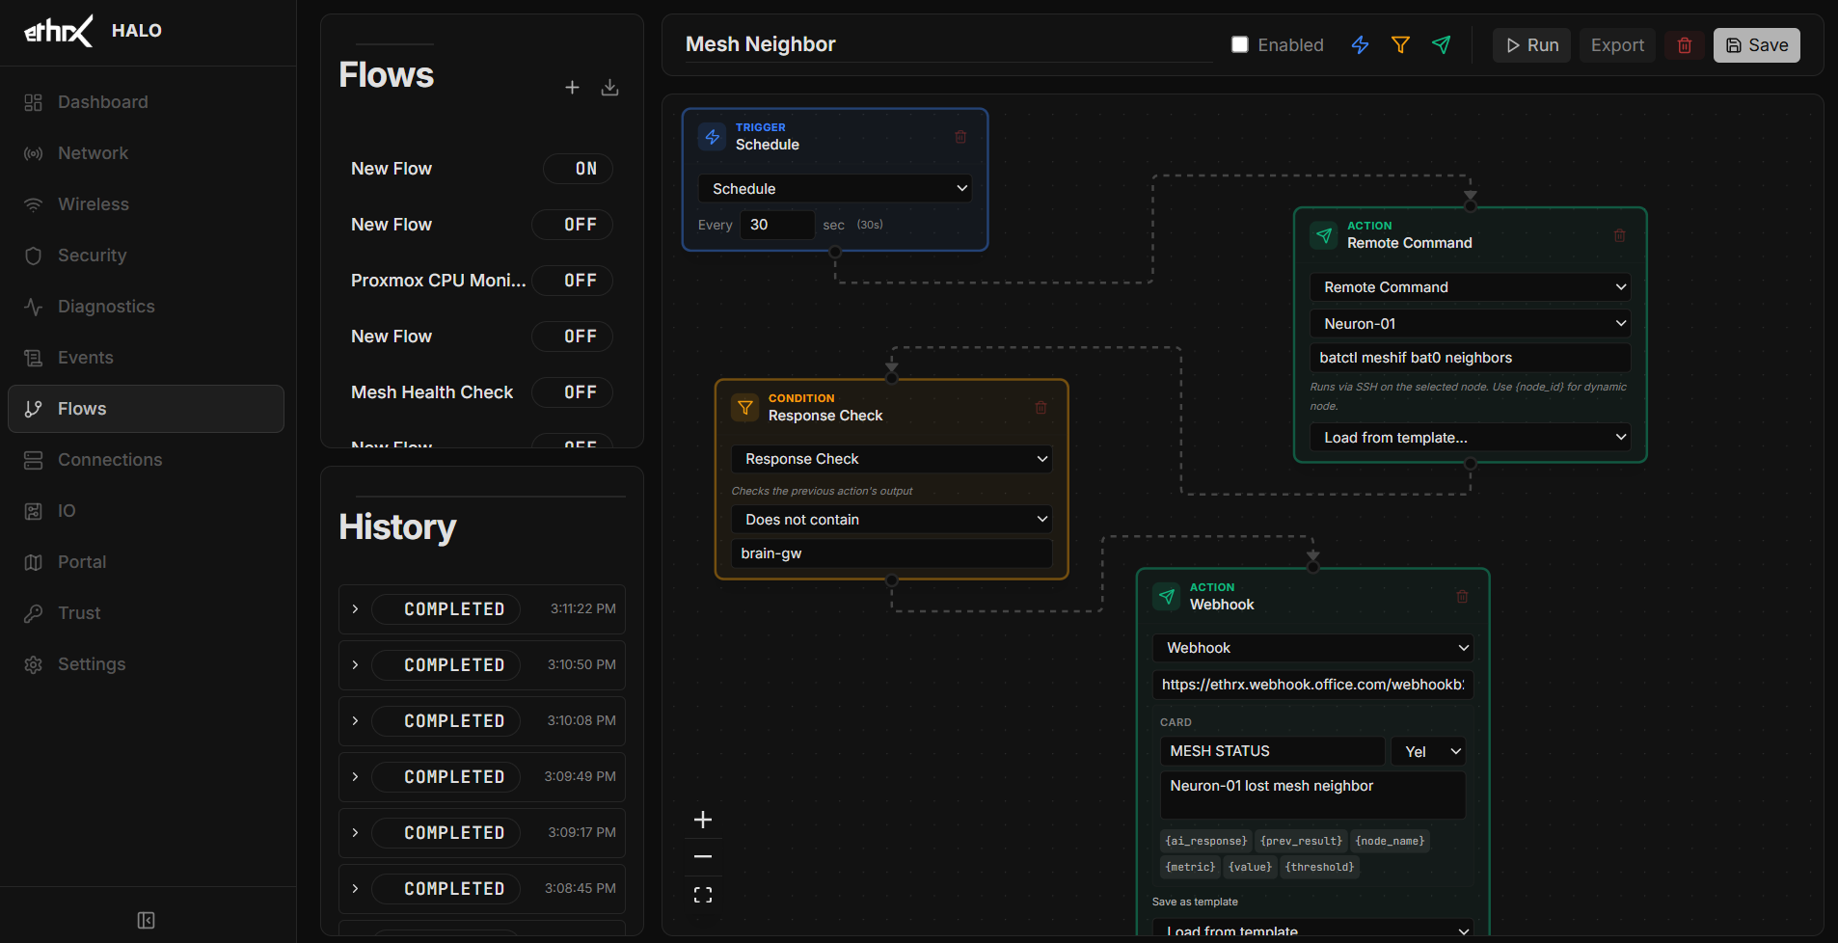This screenshot has height=943, width=1838.
Task: Collapse the sidebar with the bottom panel icon
Action: 147,920
